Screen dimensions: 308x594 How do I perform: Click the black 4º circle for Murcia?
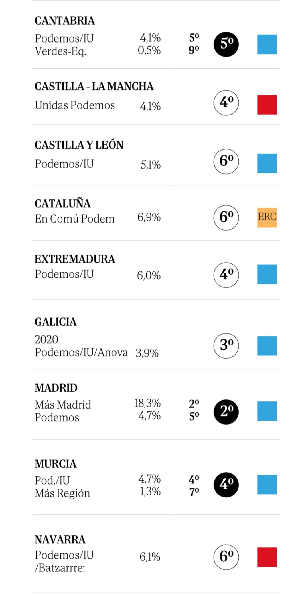coord(226,485)
